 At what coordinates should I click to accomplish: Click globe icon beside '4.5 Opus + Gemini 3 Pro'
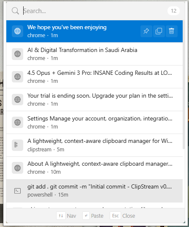(x=17, y=77)
